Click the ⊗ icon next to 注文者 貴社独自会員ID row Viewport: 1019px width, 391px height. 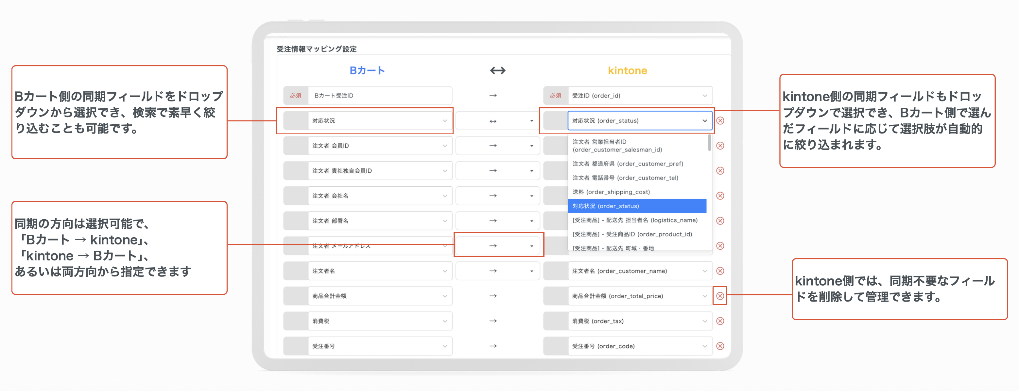[721, 171]
